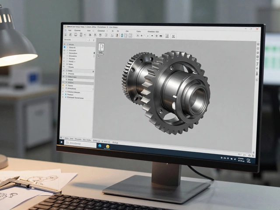The height and width of the screenshot is (210, 280).
Task: Collapse the feature tree using the panel header arrow
Action: [x=94, y=40]
